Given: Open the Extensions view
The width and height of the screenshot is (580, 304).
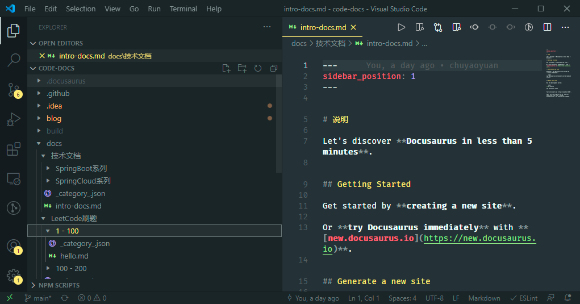Looking at the screenshot, I should click(x=14, y=149).
